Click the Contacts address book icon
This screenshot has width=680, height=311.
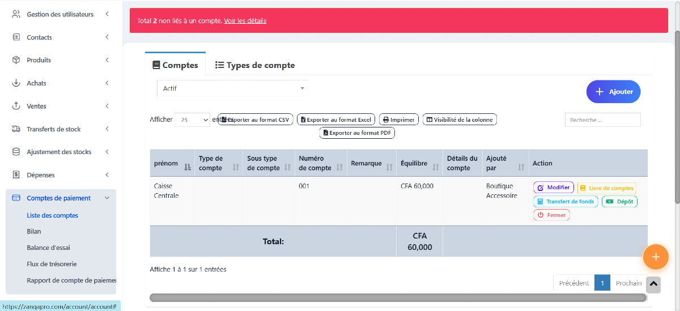pos(16,37)
